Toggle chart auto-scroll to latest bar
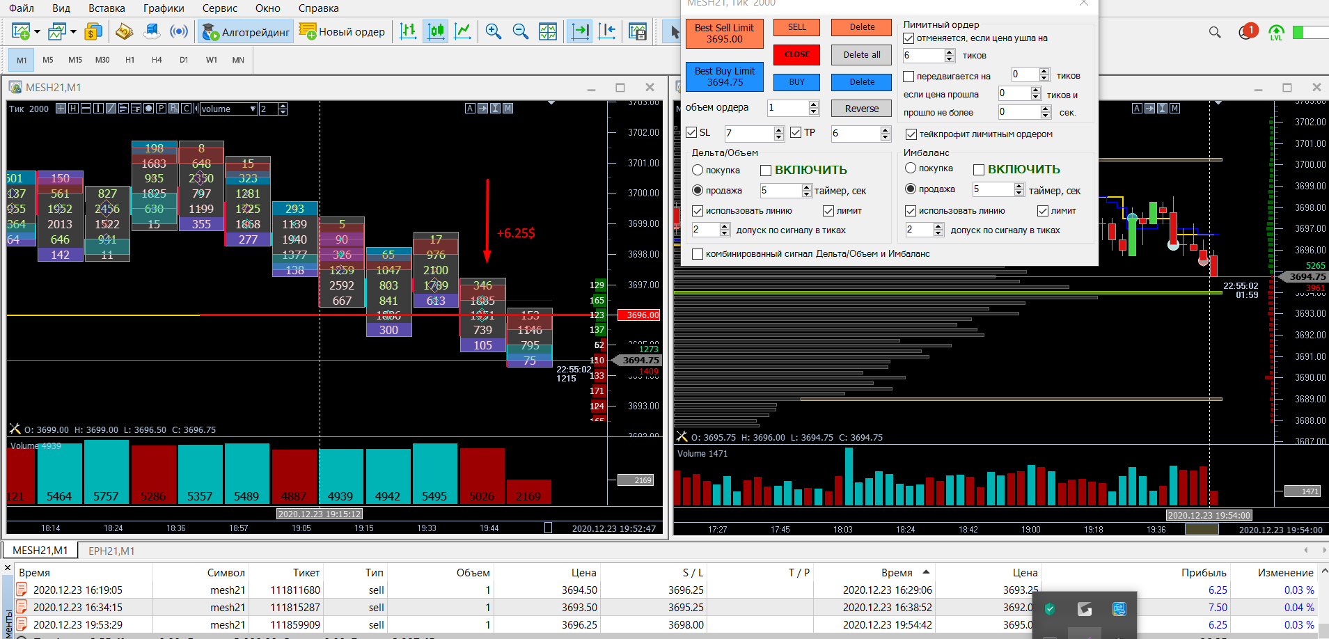This screenshot has width=1329, height=639. coord(579,31)
